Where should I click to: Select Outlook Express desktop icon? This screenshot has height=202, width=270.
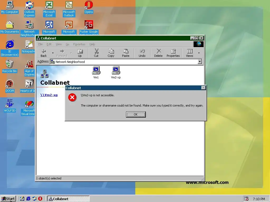coord(30,9)
